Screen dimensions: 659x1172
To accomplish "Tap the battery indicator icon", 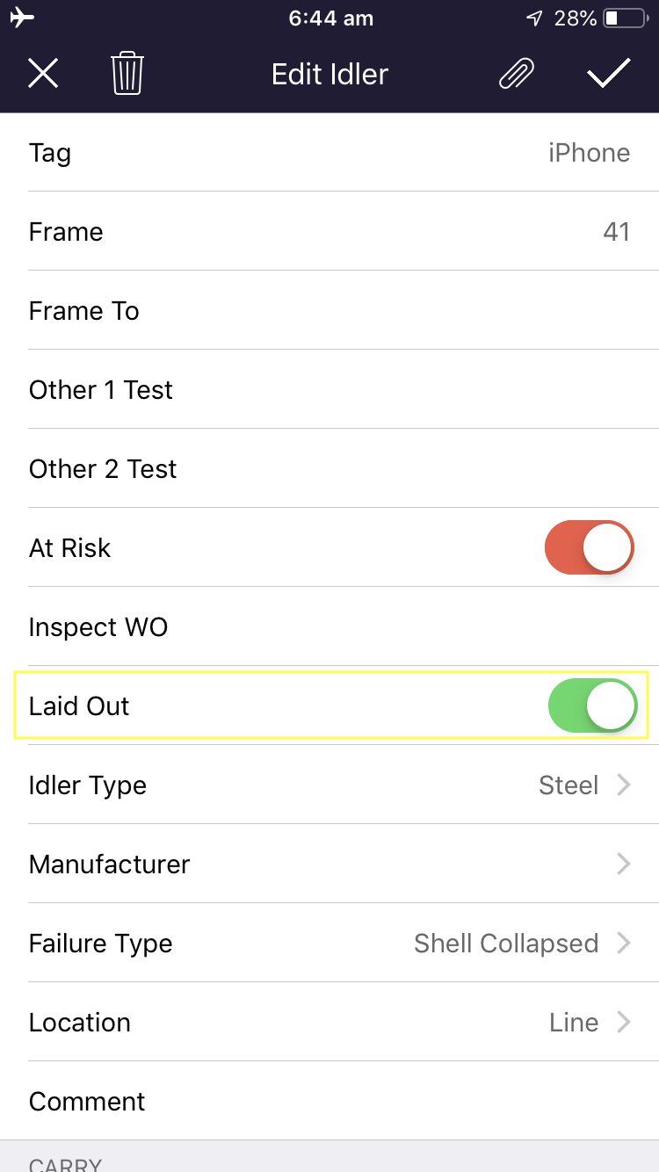I will coord(625,18).
